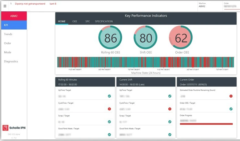This screenshot has height=141, width=240.
Task: Click green UpTime check in Rolling 60 Minutes
Action: pos(109,96)
